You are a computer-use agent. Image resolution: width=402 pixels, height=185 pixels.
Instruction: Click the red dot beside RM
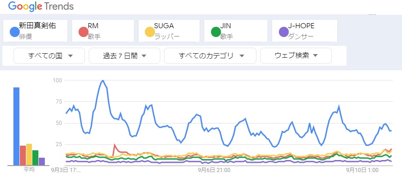click(x=83, y=32)
